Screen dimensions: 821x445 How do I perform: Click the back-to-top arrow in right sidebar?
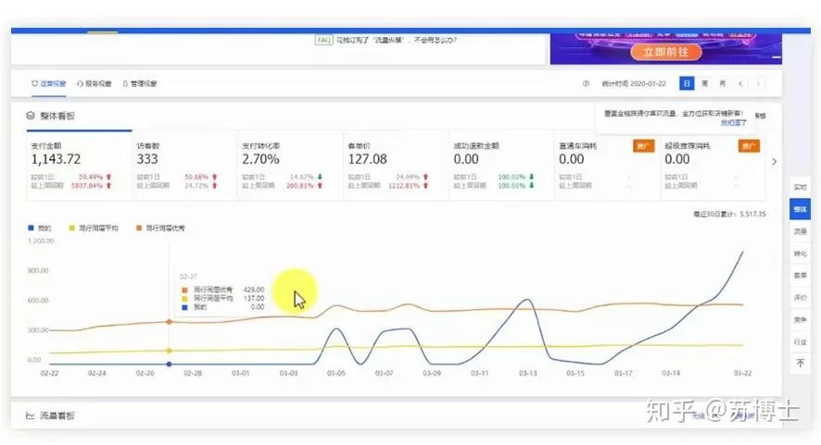800,364
